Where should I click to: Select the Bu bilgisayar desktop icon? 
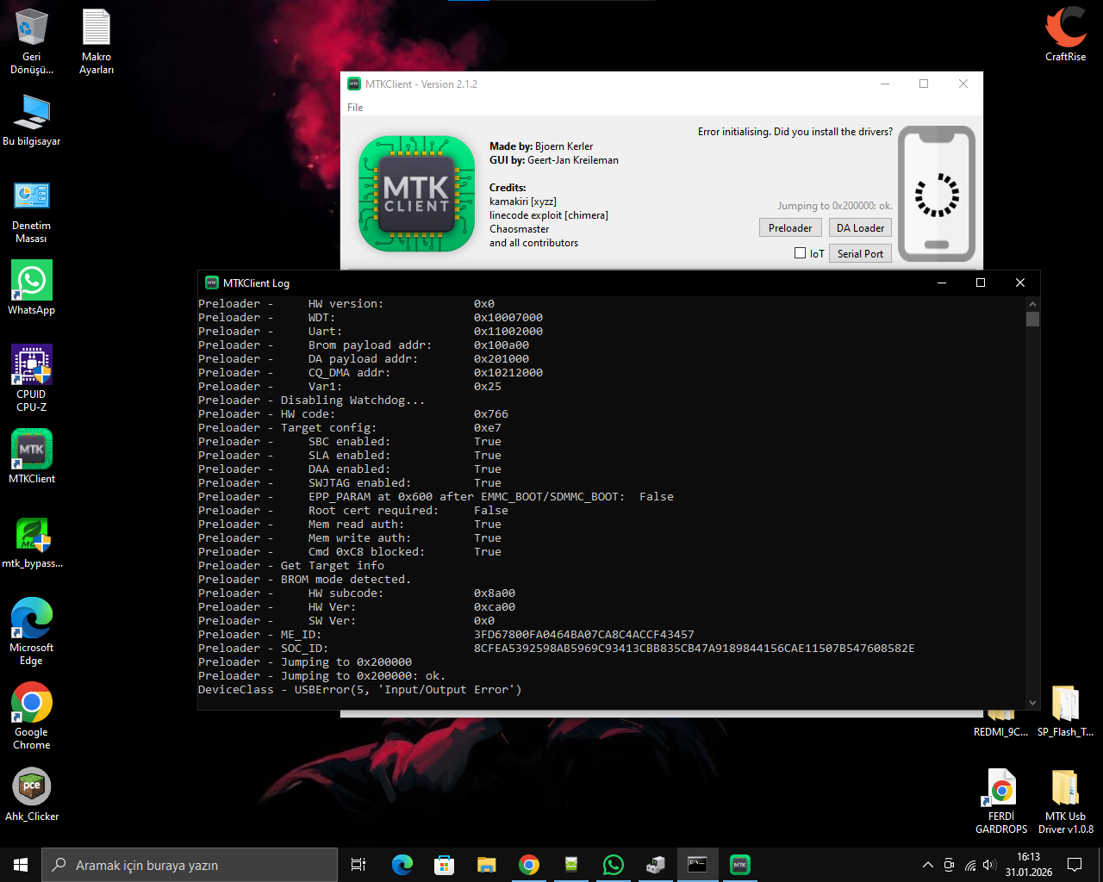pos(32,121)
